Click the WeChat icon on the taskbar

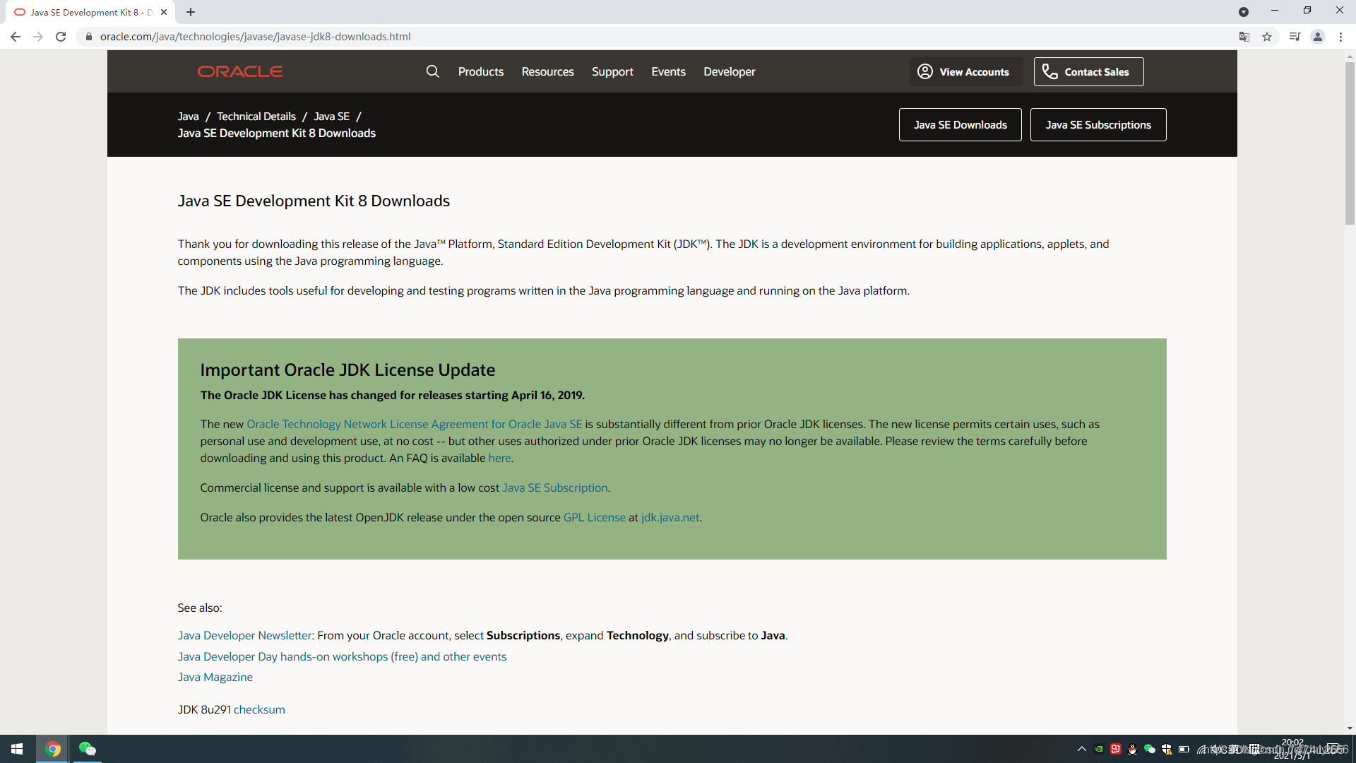click(x=87, y=749)
